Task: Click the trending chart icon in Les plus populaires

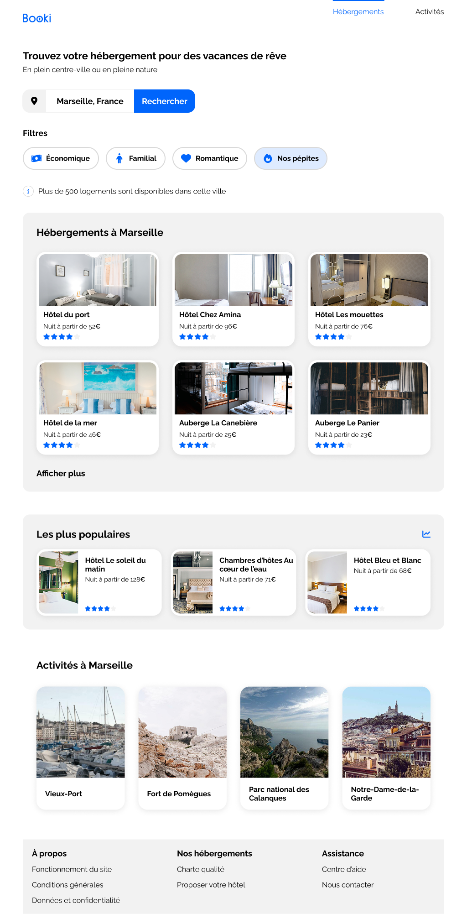Action: coord(426,534)
